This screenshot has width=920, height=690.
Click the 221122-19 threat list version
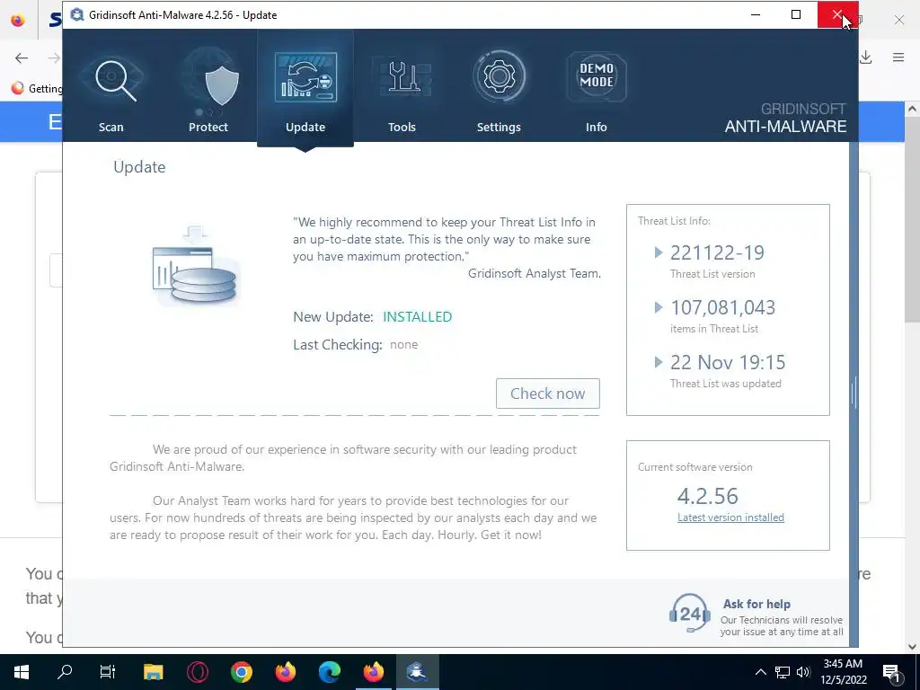717,252
